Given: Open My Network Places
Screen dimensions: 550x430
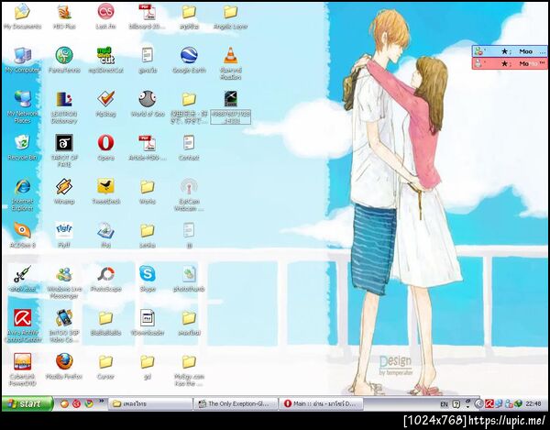Looking at the screenshot, I should 22,106.
